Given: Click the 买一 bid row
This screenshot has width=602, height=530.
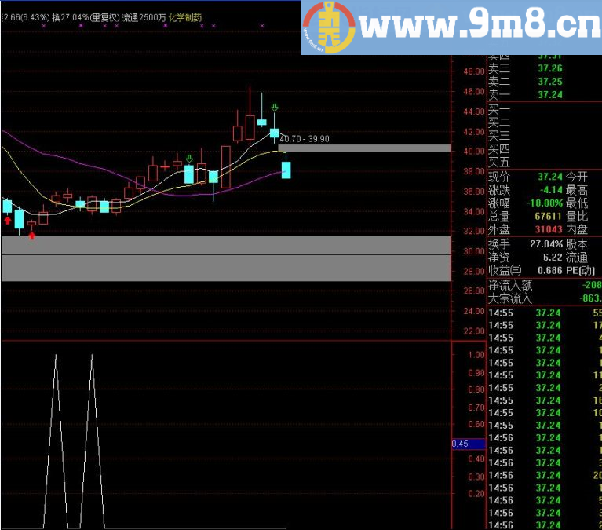Looking at the screenshot, I should point(545,109).
